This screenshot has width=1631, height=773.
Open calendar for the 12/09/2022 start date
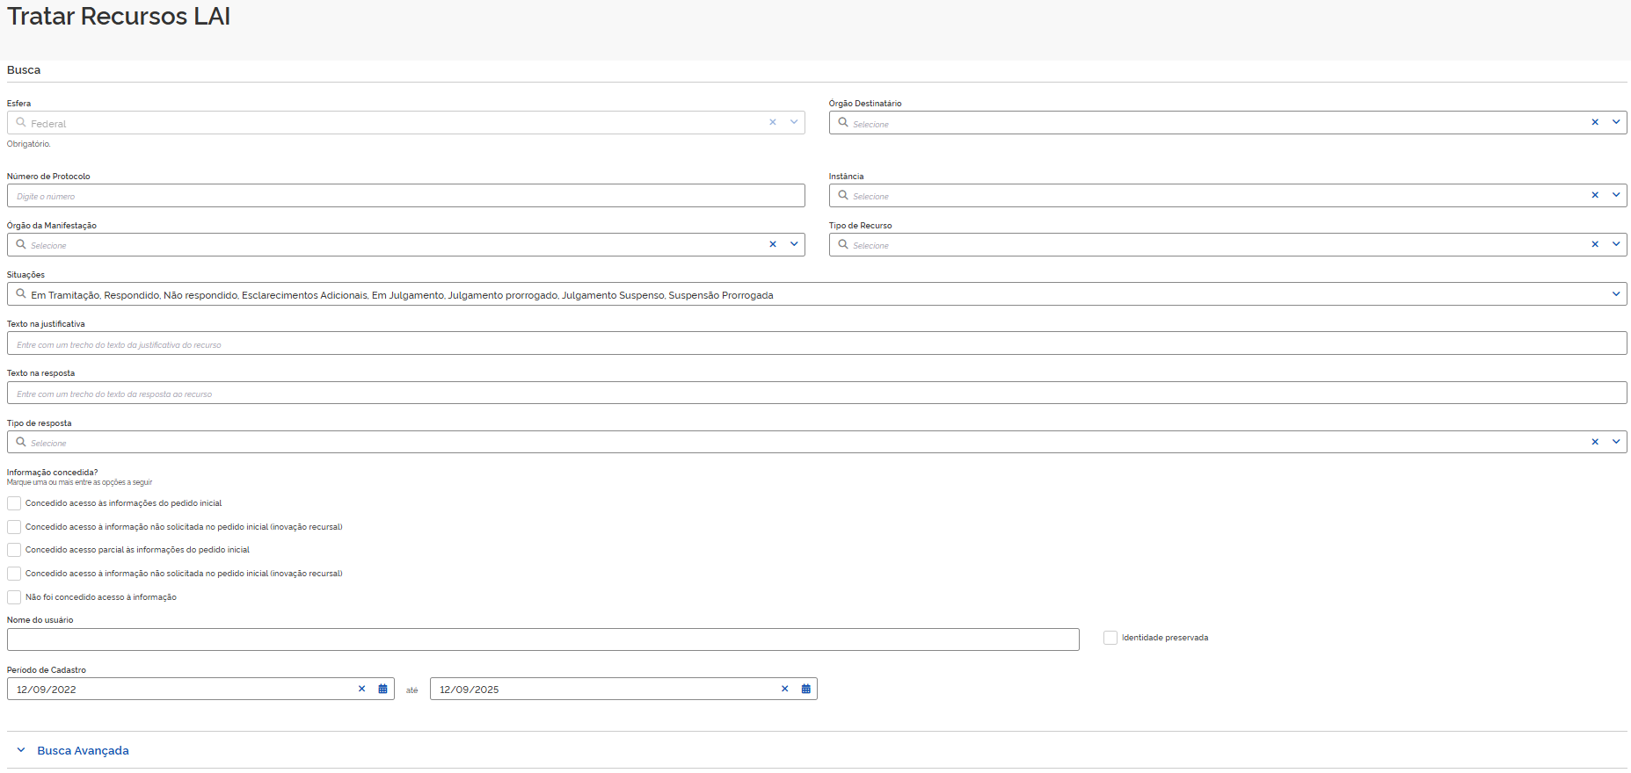(x=382, y=690)
